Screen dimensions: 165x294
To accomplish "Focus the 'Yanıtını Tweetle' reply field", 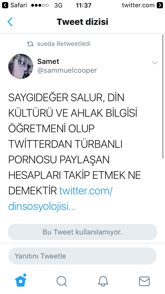I will pyautogui.click(x=82, y=256).
